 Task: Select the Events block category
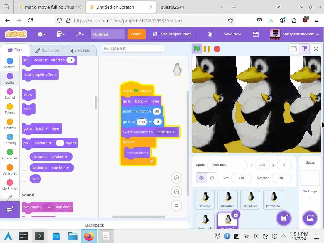pyautogui.click(x=10, y=109)
